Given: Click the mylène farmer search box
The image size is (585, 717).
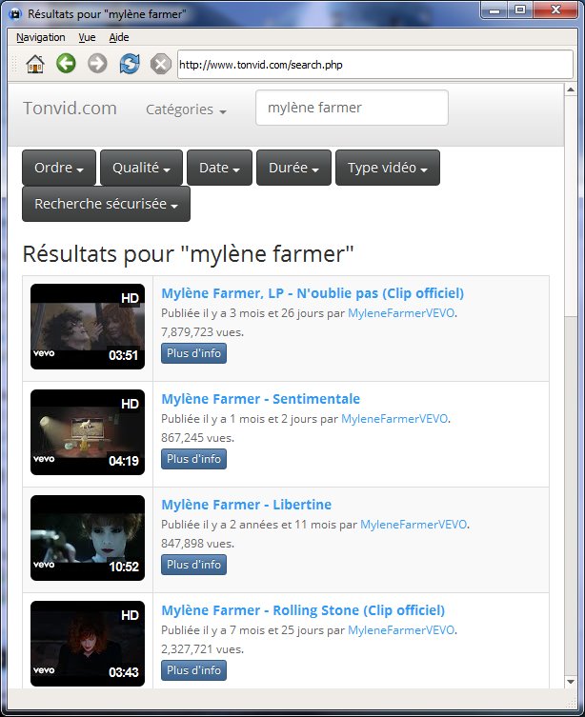Looking at the screenshot, I should pyautogui.click(x=352, y=108).
